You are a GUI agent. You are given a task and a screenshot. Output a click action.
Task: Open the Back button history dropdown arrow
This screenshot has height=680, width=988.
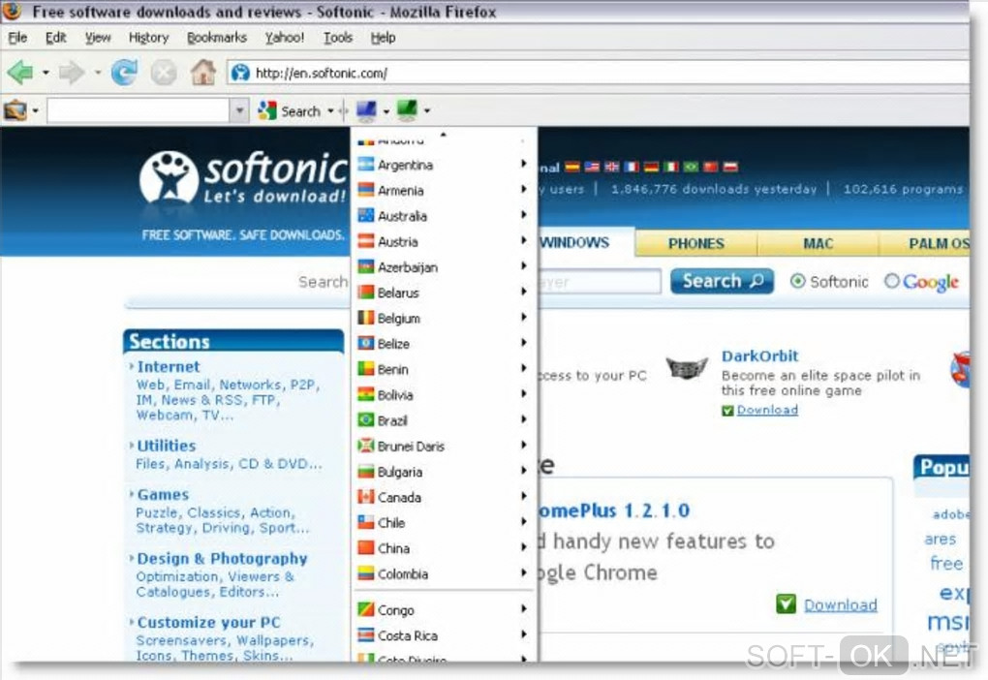[46, 73]
